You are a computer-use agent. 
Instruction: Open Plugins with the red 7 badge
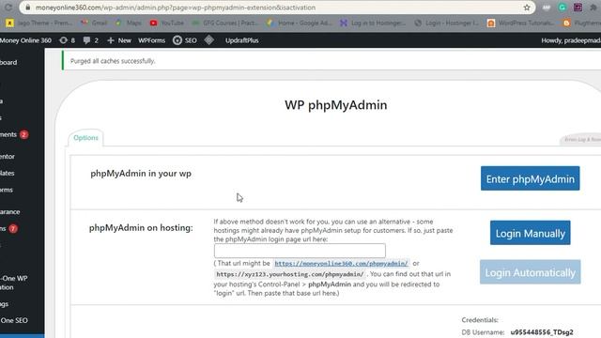9,229
